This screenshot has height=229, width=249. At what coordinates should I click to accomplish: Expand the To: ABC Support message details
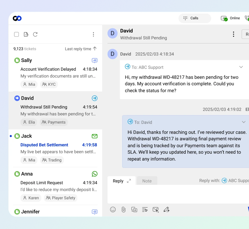click(x=241, y=67)
